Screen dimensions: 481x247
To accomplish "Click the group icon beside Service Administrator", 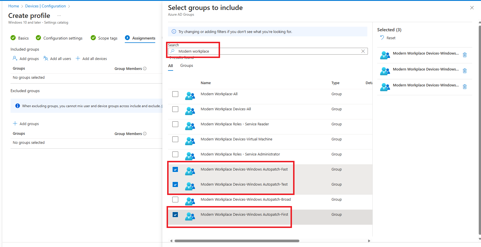I will [190, 156].
